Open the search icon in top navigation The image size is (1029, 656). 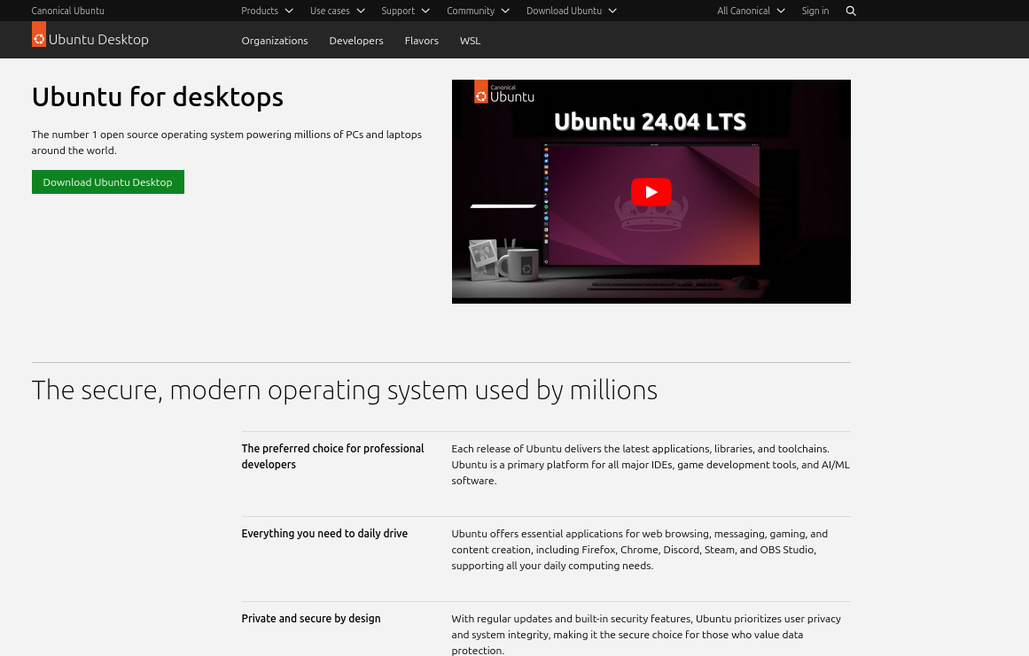850,11
